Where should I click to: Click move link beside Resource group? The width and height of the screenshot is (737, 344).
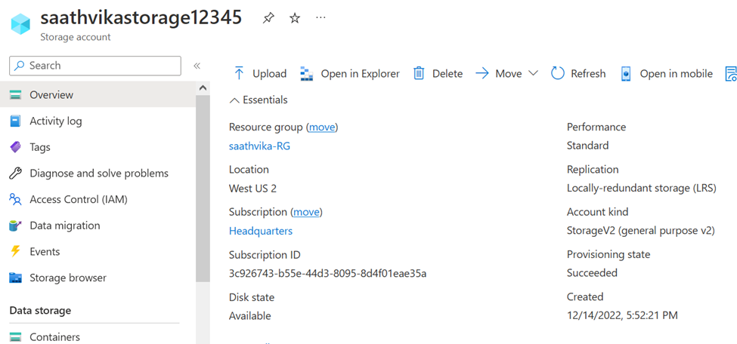point(322,127)
